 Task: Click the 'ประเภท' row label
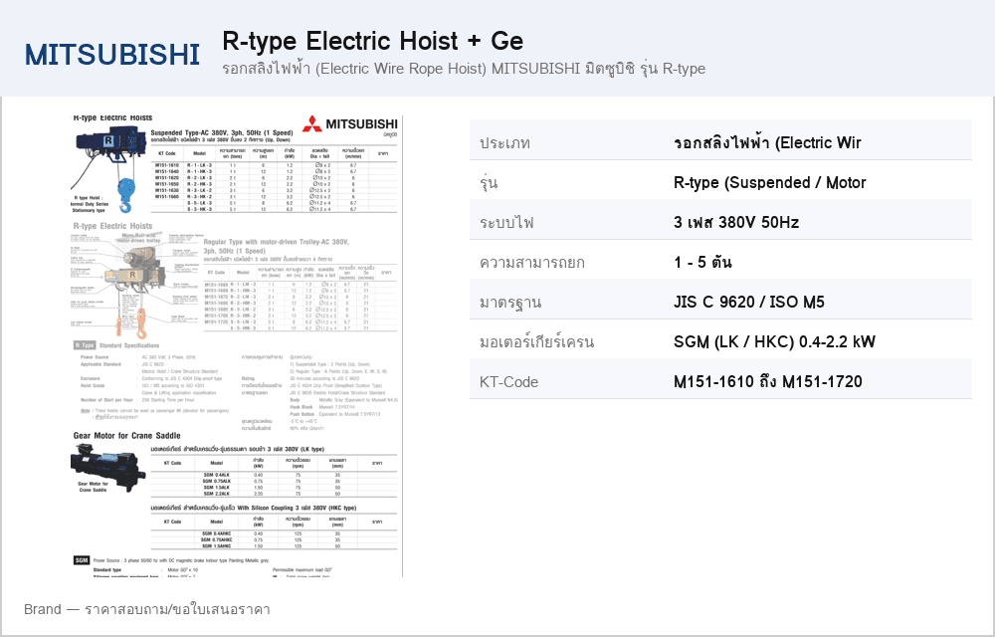pos(505,143)
